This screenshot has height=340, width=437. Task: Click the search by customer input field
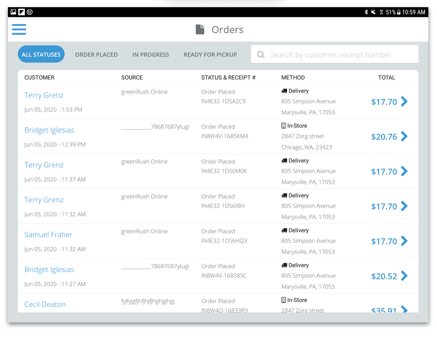(338, 55)
